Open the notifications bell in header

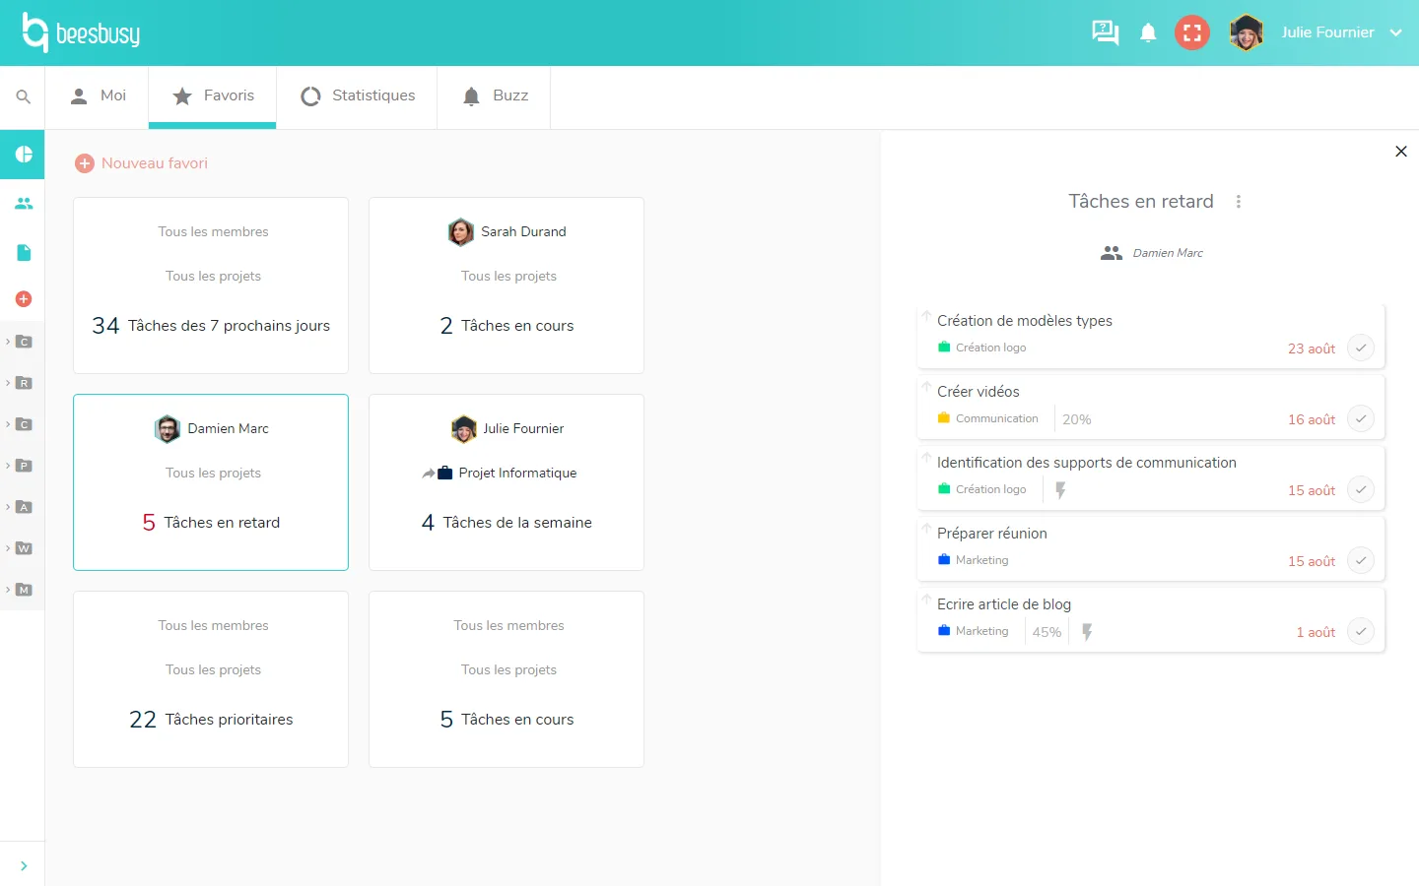pos(1148,32)
